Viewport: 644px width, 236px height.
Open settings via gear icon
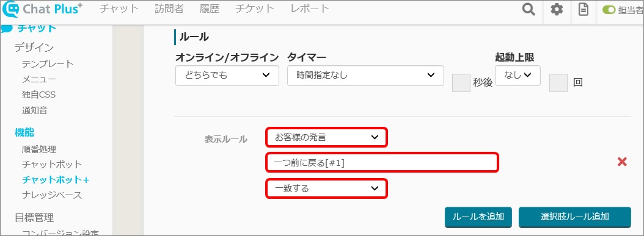pos(557,9)
